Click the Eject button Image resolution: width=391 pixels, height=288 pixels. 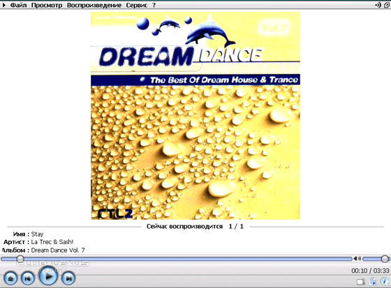pyautogui.click(x=10, y=278)
